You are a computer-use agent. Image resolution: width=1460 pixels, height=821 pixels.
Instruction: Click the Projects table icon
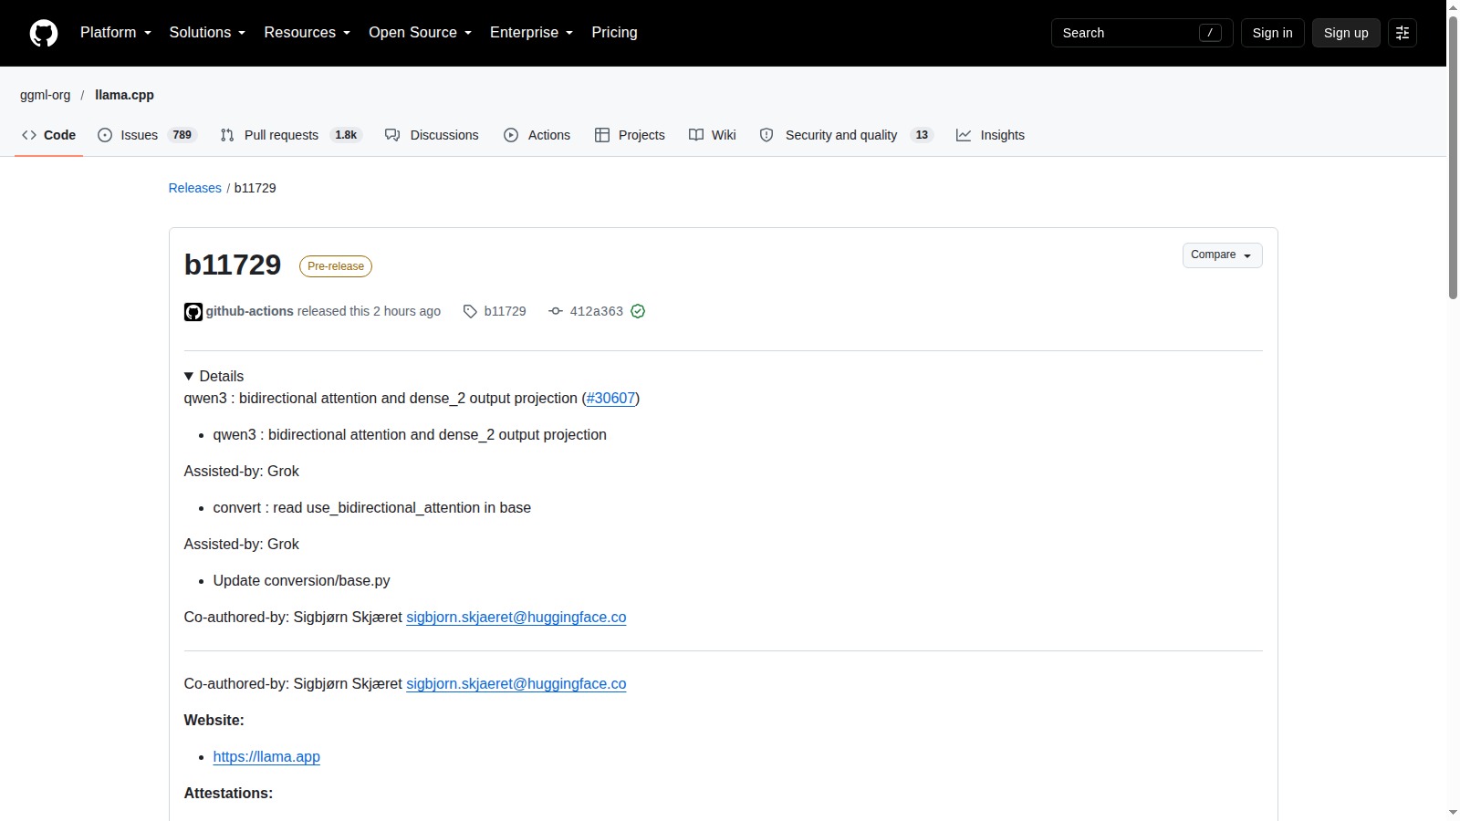pyautogui.click(x=602, y=135)
